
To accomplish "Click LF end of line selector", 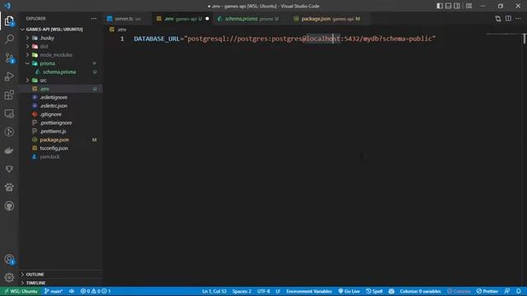I will point(278,291).
